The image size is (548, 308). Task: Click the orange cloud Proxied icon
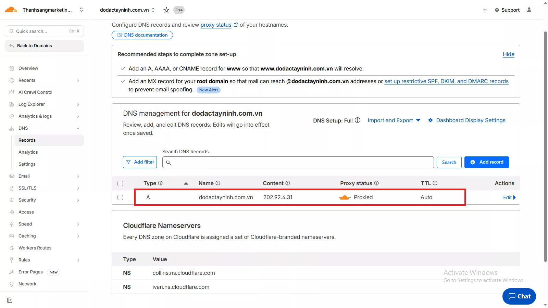click(345, 197)
